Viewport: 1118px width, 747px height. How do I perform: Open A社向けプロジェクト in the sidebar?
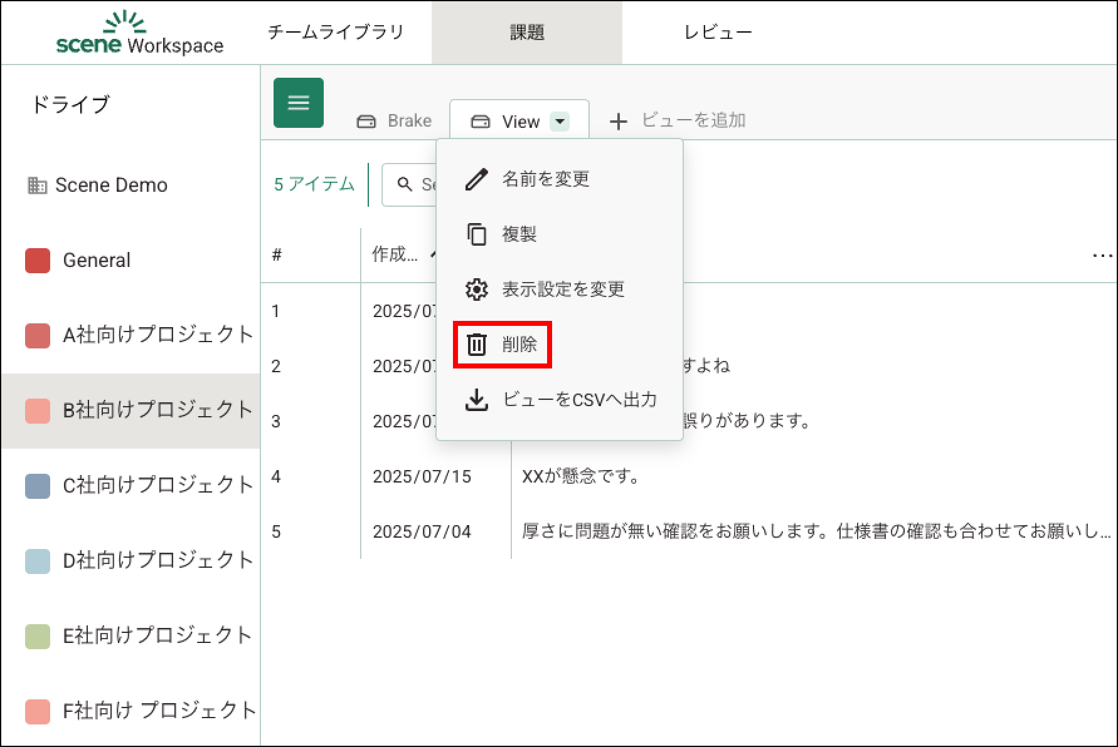157,335
